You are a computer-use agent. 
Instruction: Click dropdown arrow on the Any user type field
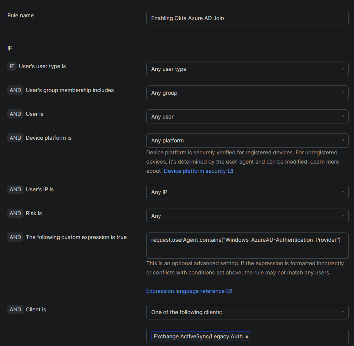click(x=344, y=69)
